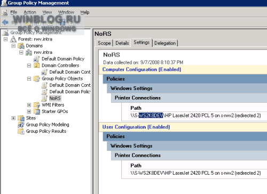The width and height of the screenshot is (267, 194).
Task: Click the printer path under User Configuration
Action: coord(195,173)
